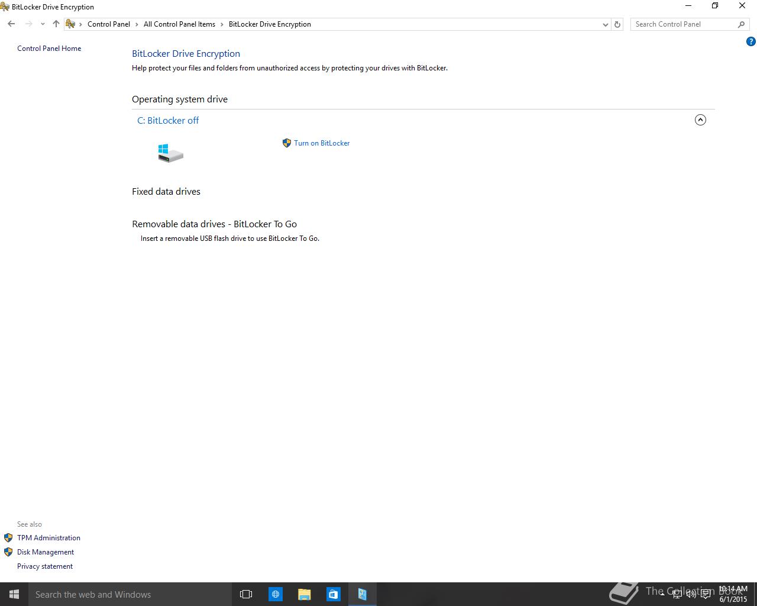Open the recent locations dropdown arrow
Viewport: 757px width, 606px height.
[43, 24]
